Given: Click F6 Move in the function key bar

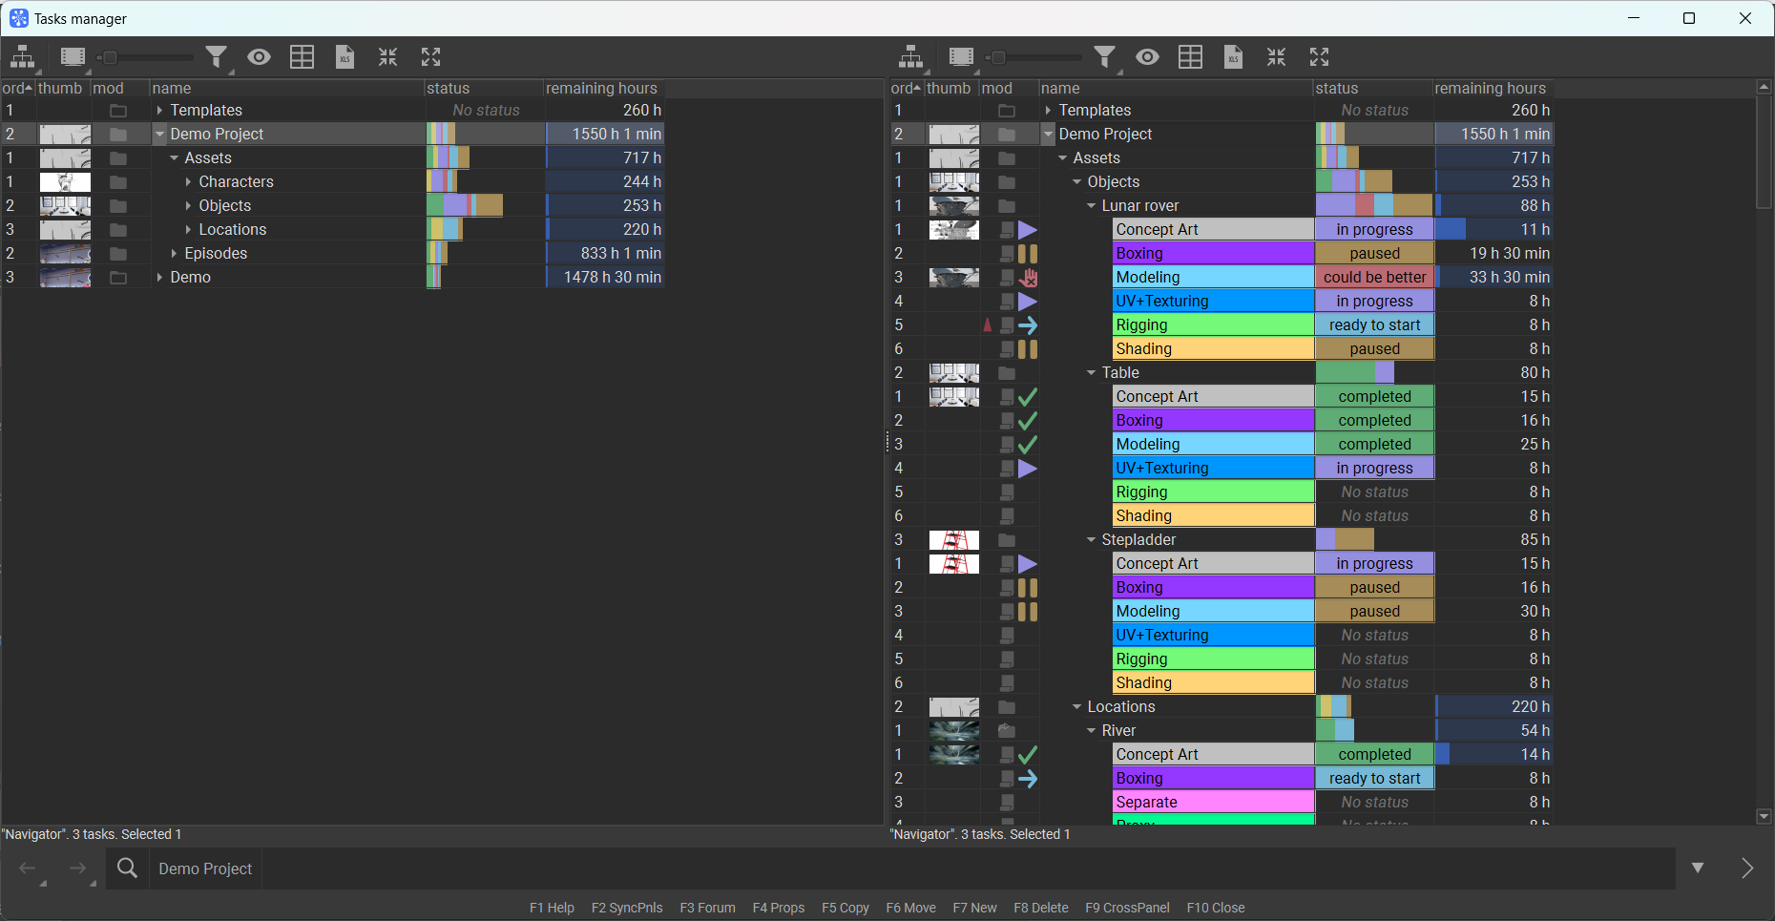Looking at the screenshot, I should [910, 908].
